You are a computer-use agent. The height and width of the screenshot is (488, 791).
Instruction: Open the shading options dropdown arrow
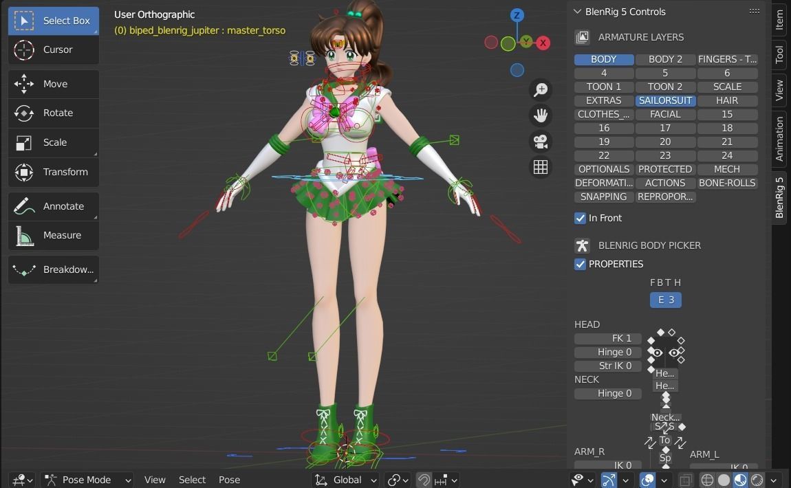point(773,480)
